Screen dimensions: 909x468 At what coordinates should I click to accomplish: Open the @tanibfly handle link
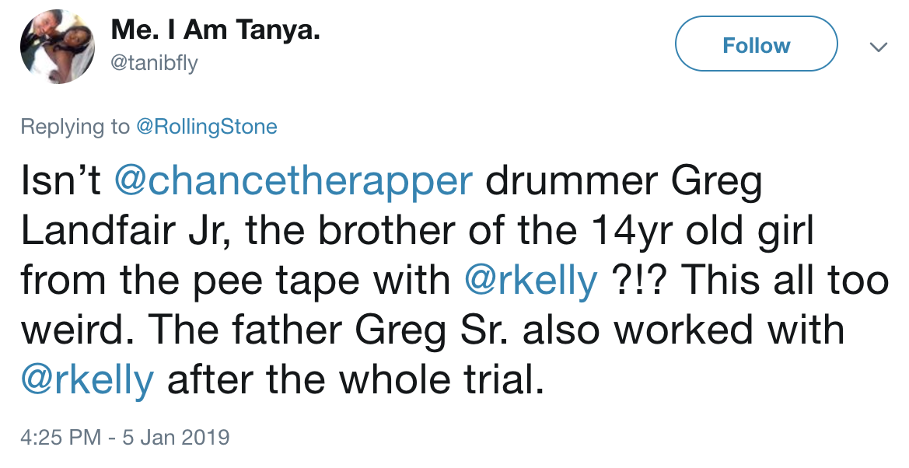154,63
